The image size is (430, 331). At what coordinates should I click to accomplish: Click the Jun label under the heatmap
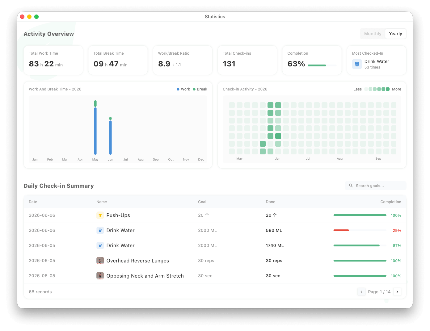click(278, 159)
